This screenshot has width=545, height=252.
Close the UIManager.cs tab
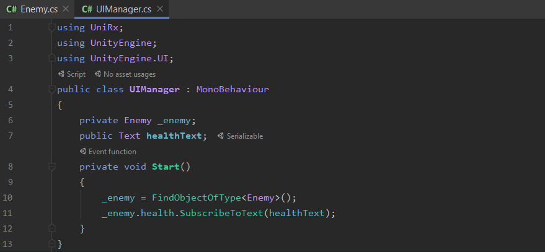pyautogui.click(x=159, y=9)
